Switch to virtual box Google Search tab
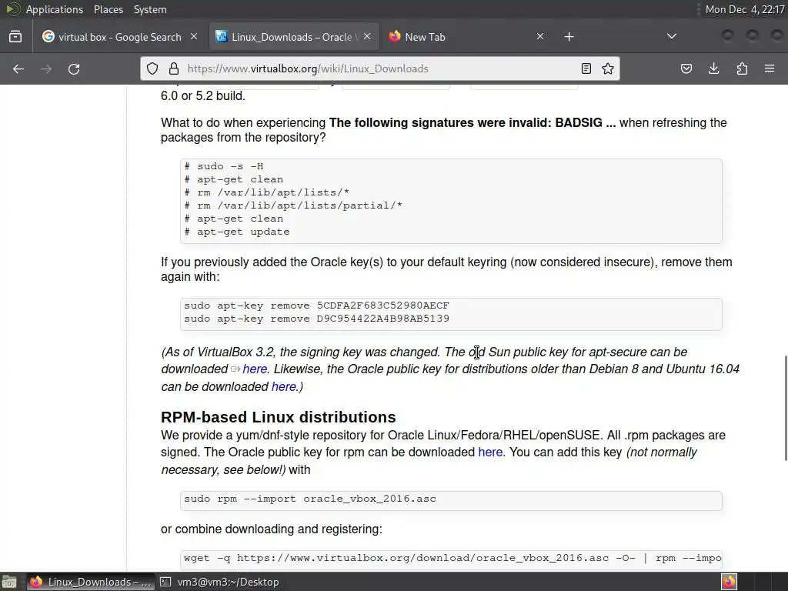Screen dimensions: 788x591 [x=119, y=37]
